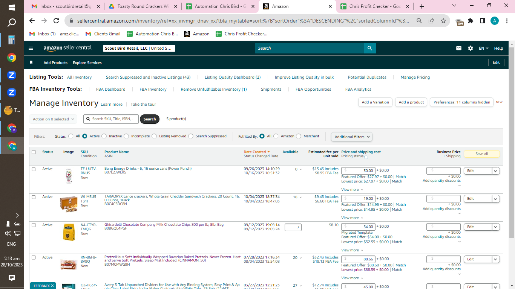Click the Add a product button
The image size is (515, 289).
tap(411, 102)
